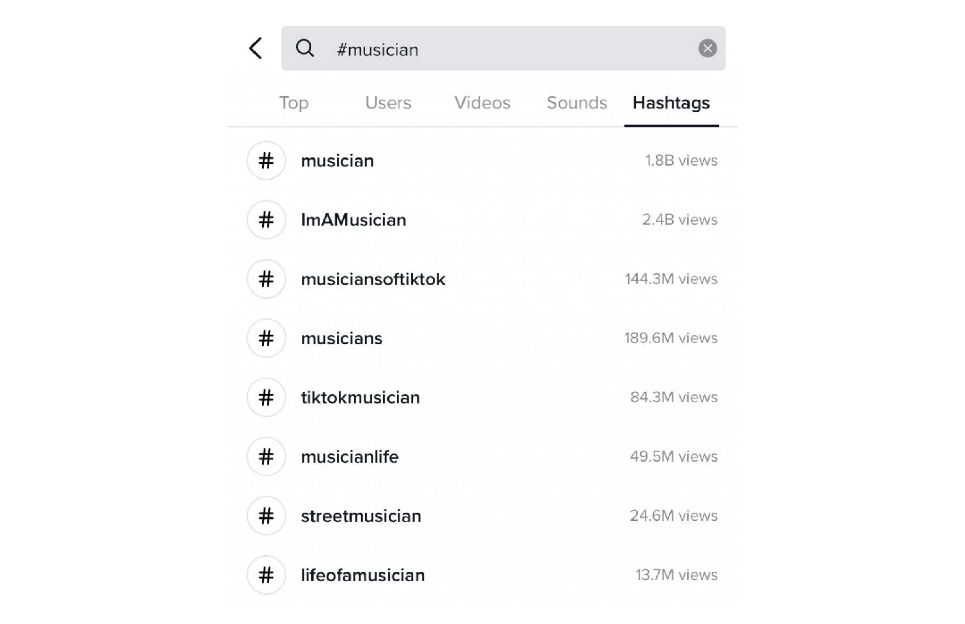
Task: Select the Hashtags tab
Action: [x=671, y=103]
